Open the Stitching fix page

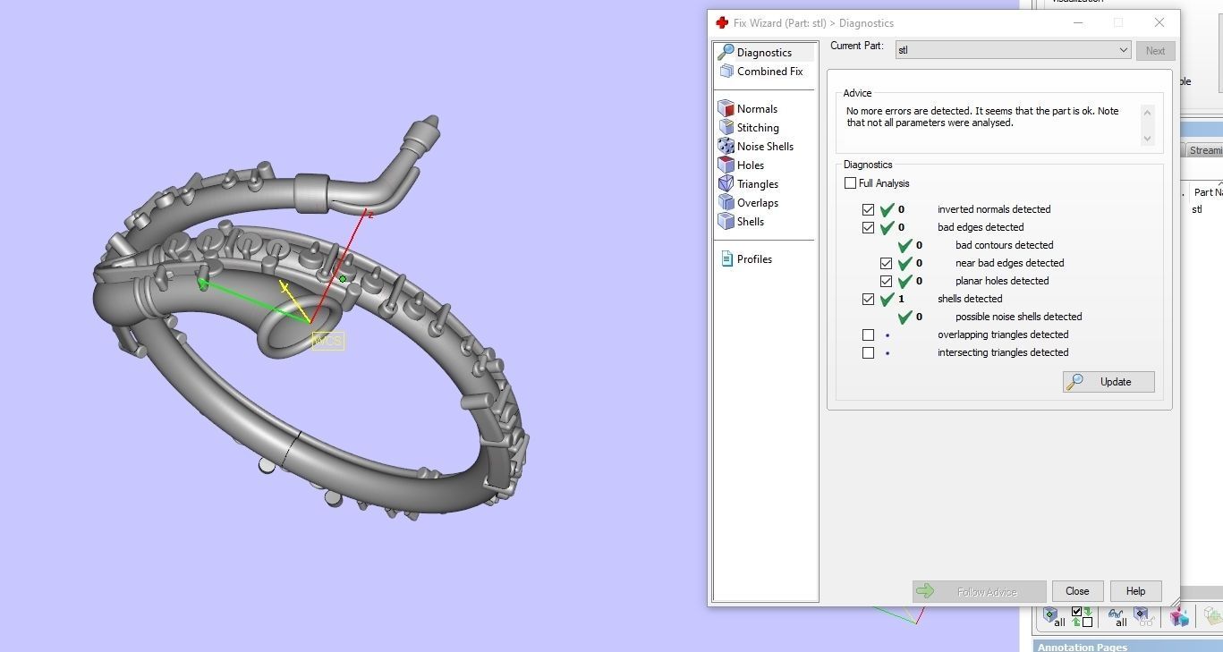pos(758,127)
